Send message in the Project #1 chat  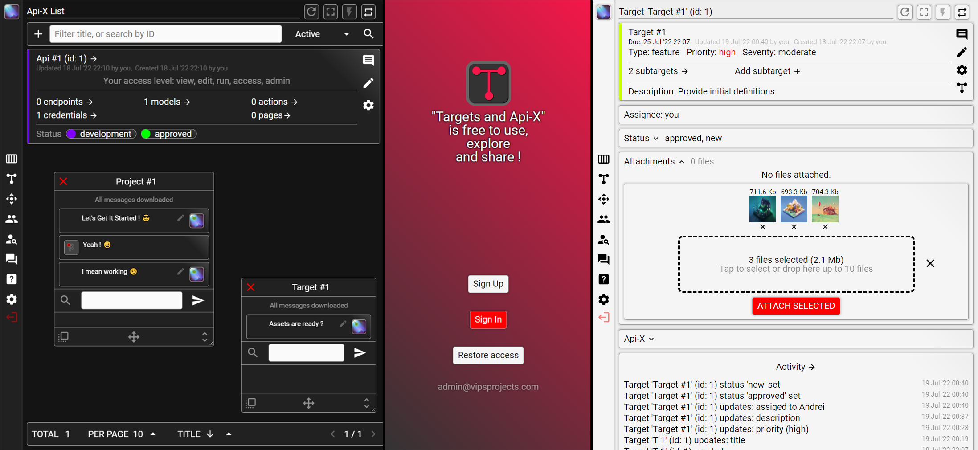point(198,301)
